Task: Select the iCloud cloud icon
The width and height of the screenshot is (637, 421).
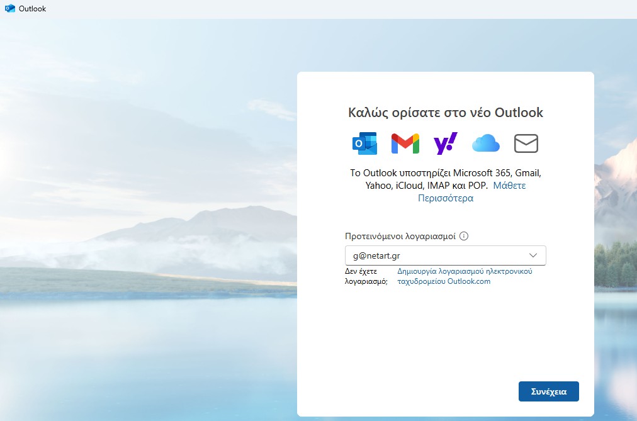Action: pos(486,143)
